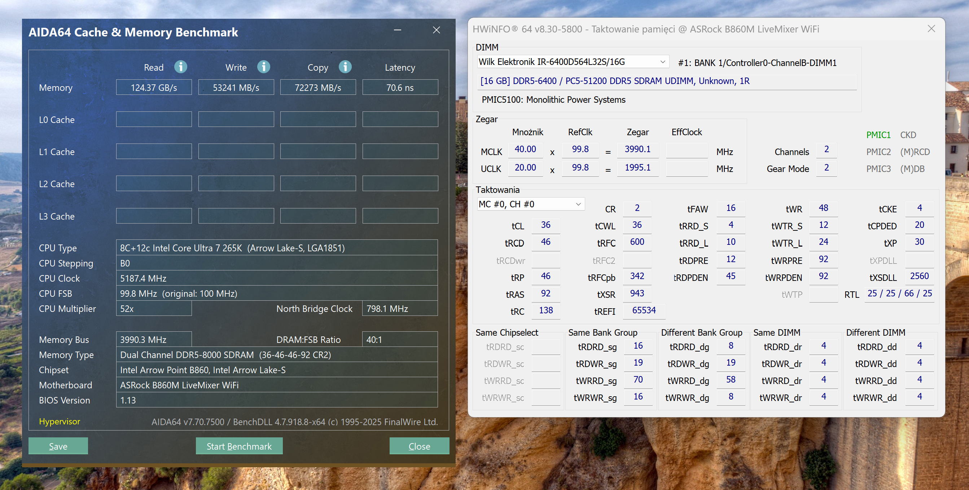The image size is (969, 490).
Task: Close the HWiNFO memory timings window
Action: click(931, 29)
